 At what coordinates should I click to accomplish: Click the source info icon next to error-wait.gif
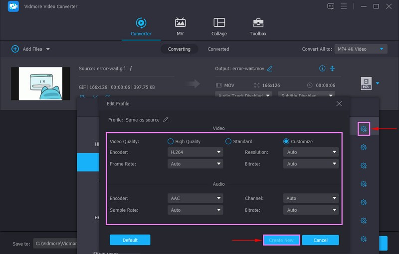point(131,69)
